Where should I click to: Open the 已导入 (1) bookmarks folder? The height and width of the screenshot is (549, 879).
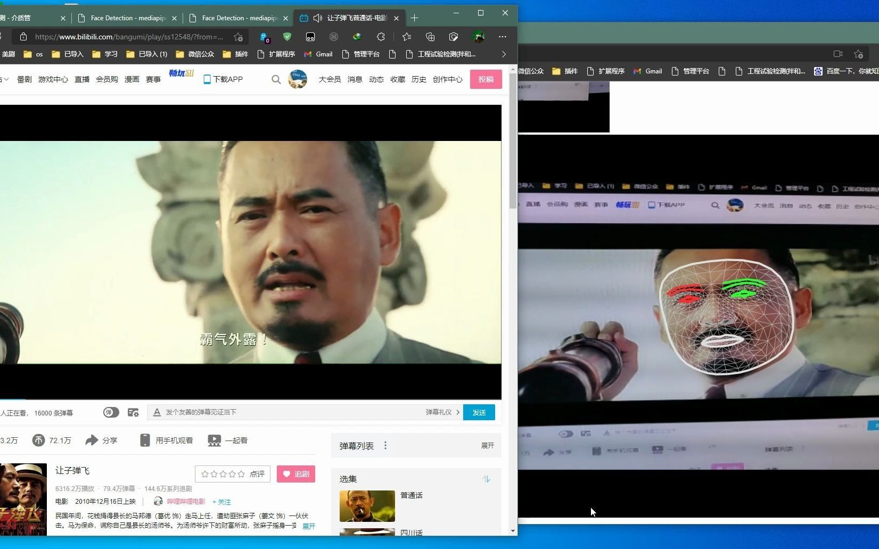point(147,54)
